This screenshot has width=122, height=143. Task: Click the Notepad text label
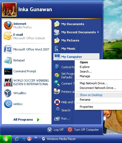pos(19,60)
